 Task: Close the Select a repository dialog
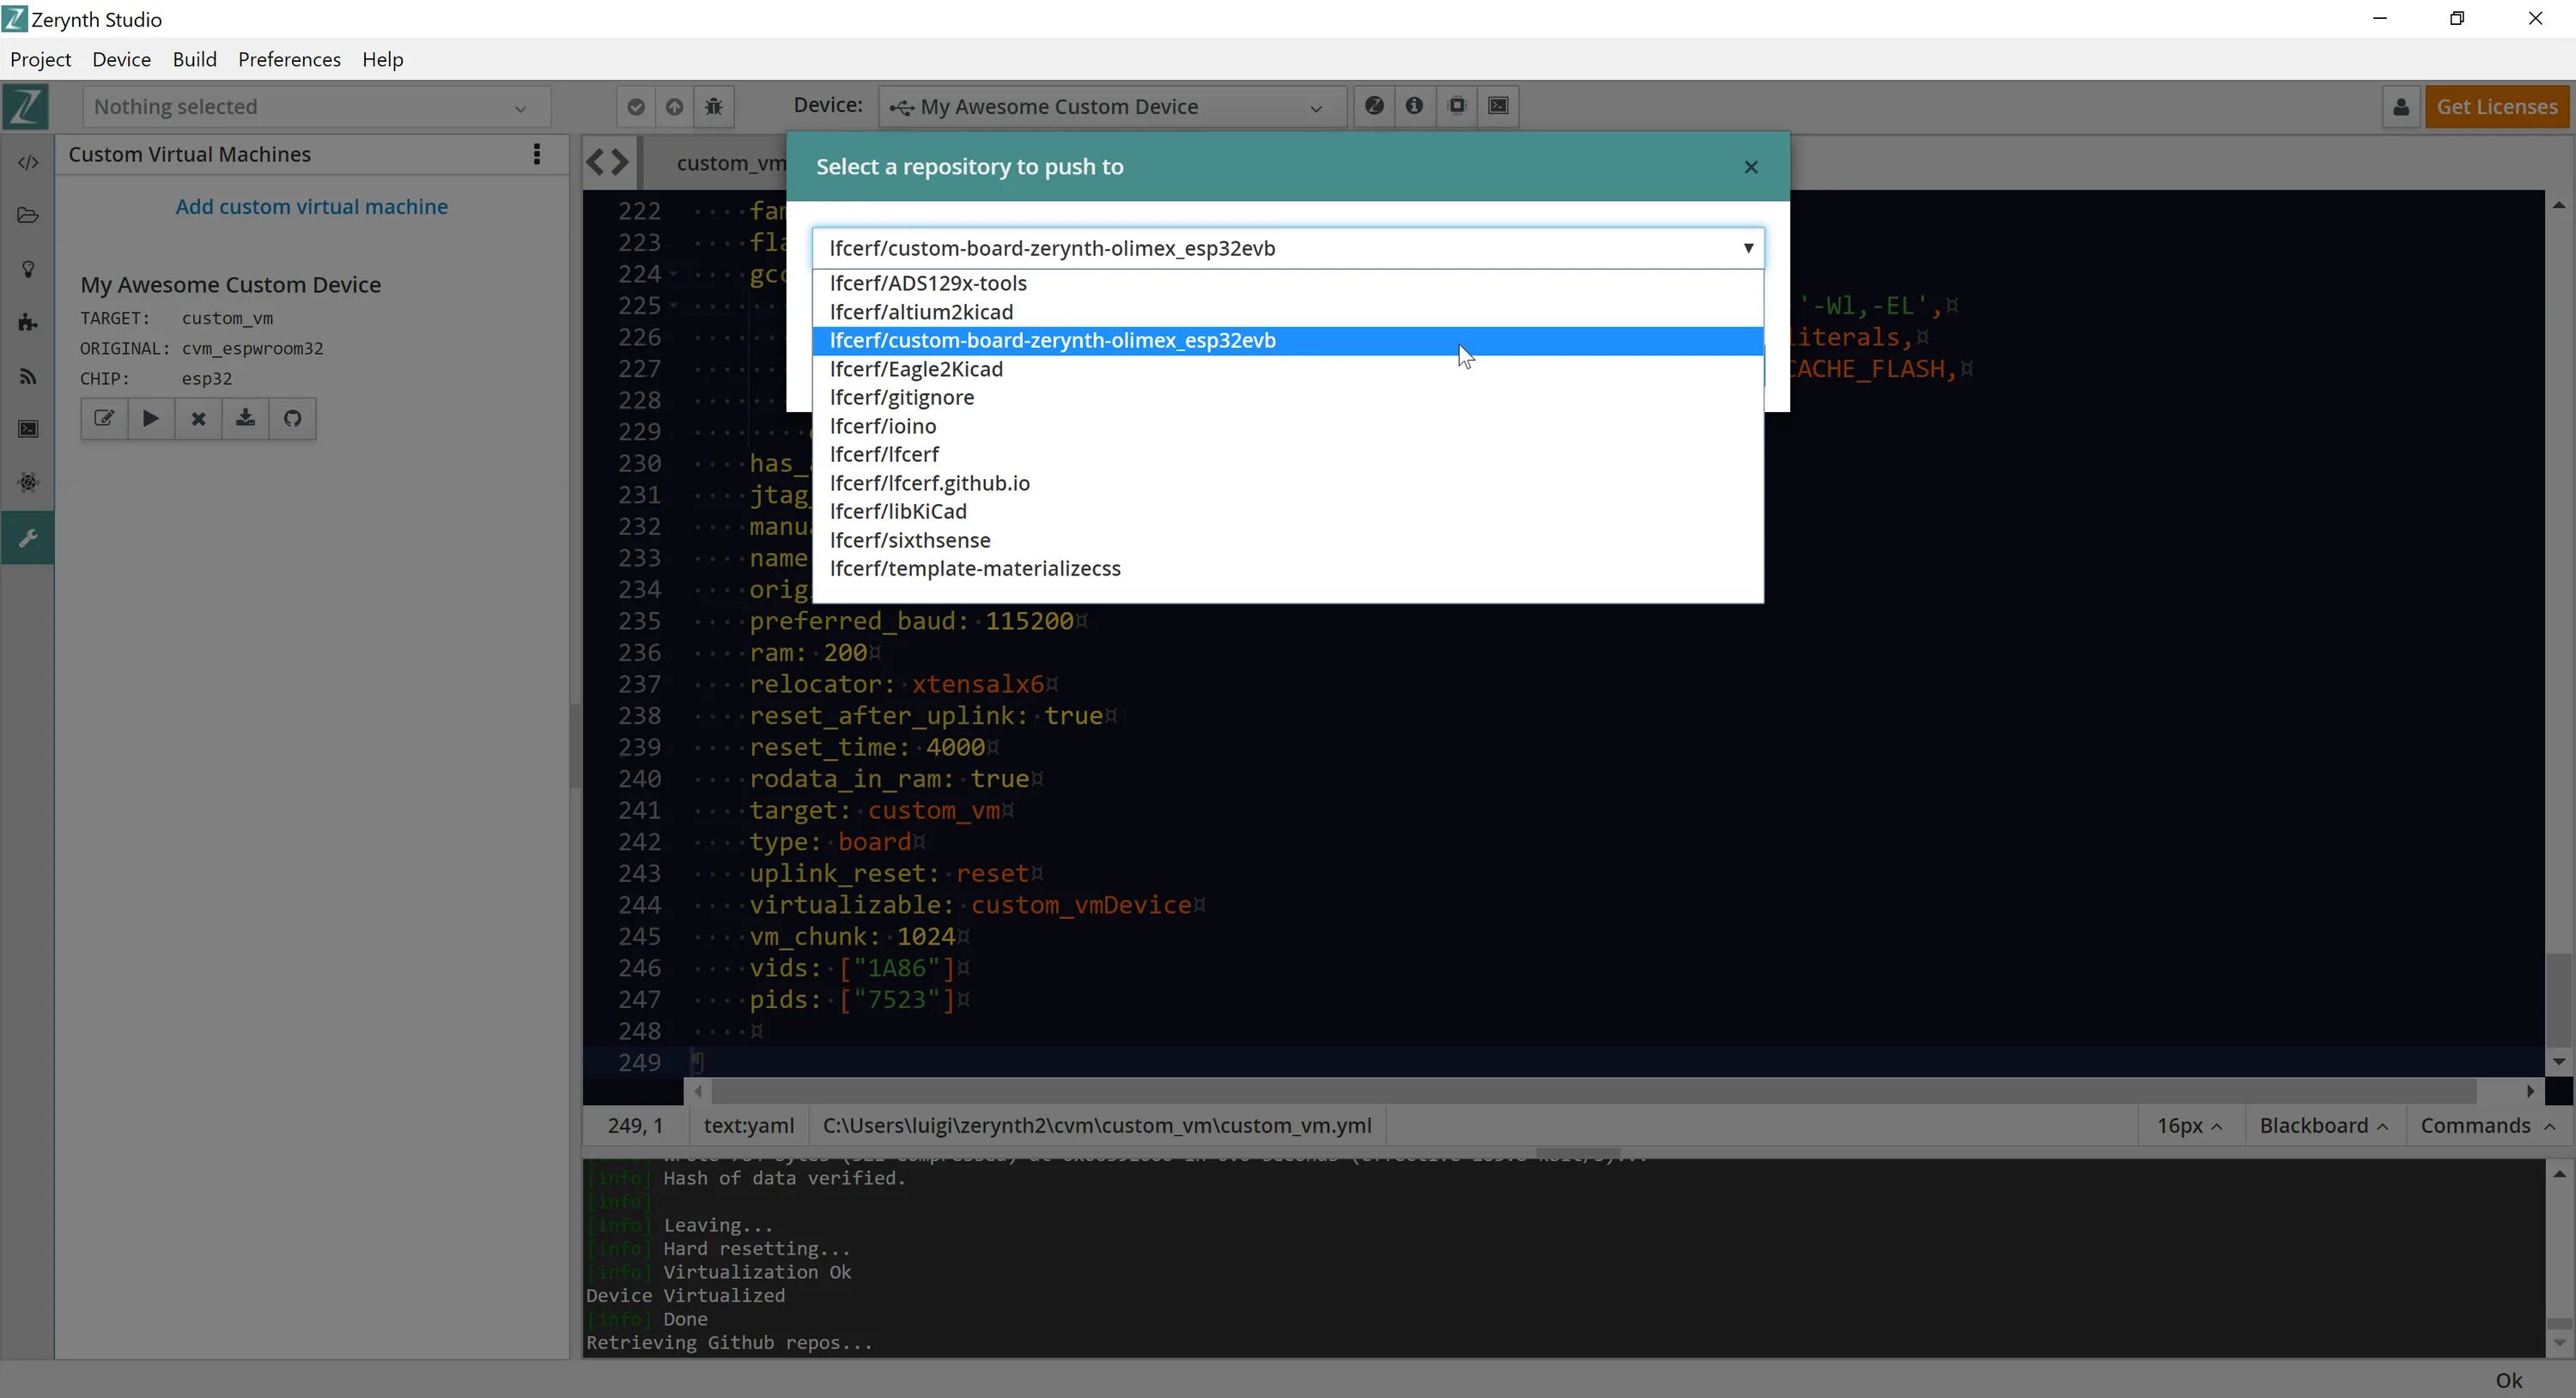click(1752, 167)
